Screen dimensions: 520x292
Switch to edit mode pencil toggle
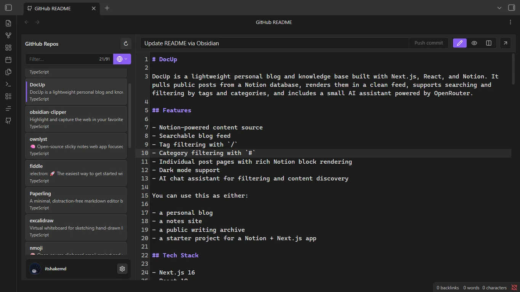(460, 43)
